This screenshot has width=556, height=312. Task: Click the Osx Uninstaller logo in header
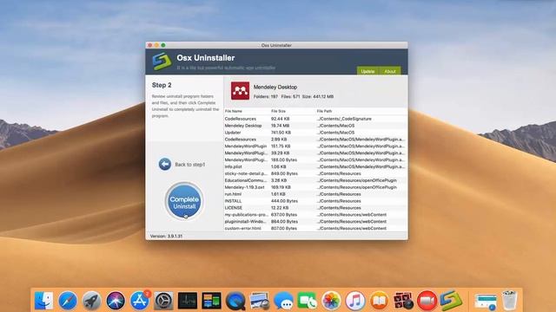(162, 62)
